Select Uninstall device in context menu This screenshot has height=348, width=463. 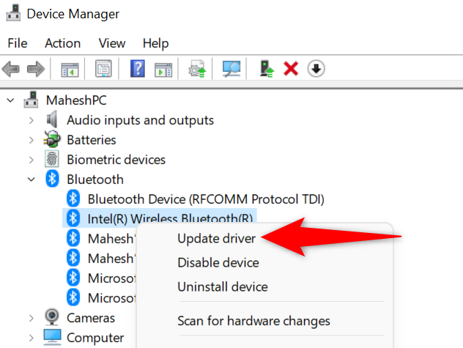[x=223, y=286]
